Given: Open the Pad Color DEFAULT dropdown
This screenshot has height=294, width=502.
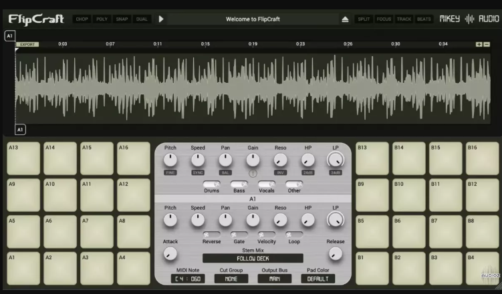Looking at the screenshot, I should point(318,279).
